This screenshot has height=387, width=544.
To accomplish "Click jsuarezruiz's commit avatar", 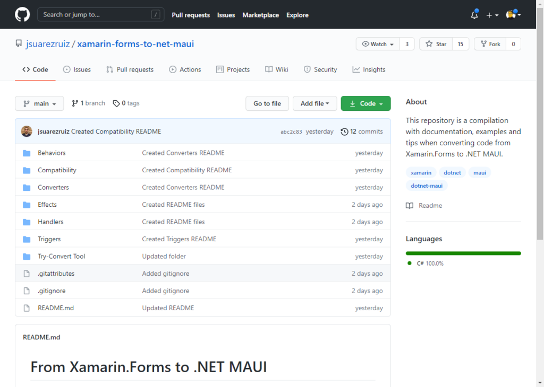I will (26, 131).
